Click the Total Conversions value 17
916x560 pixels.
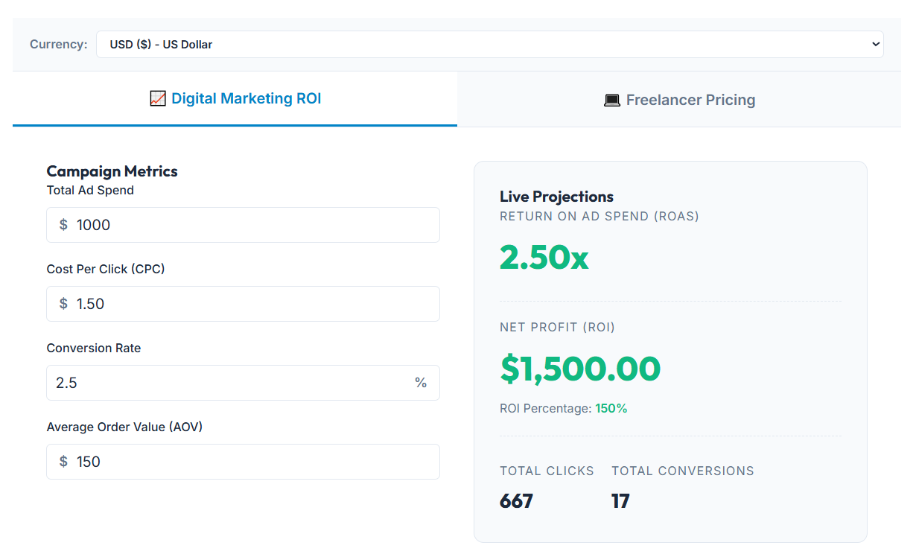620,500
